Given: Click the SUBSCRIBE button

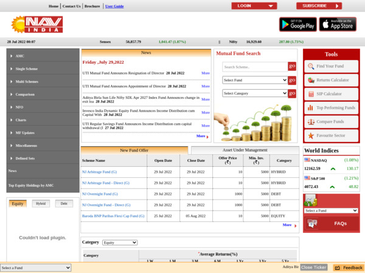Looking at the screenshot, I should click(319, 6).
